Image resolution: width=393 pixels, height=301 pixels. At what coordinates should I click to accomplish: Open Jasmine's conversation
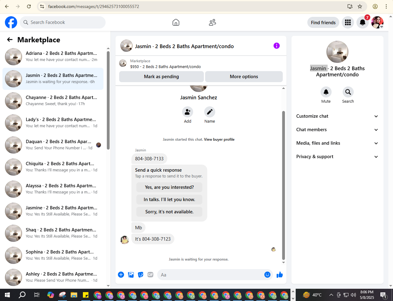pyautogui.click(x=53, y=211)
